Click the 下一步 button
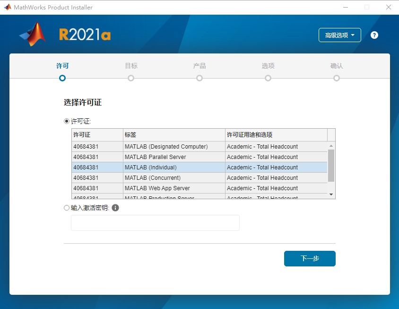This screenshot has width=399, height=309. (310, 259)
